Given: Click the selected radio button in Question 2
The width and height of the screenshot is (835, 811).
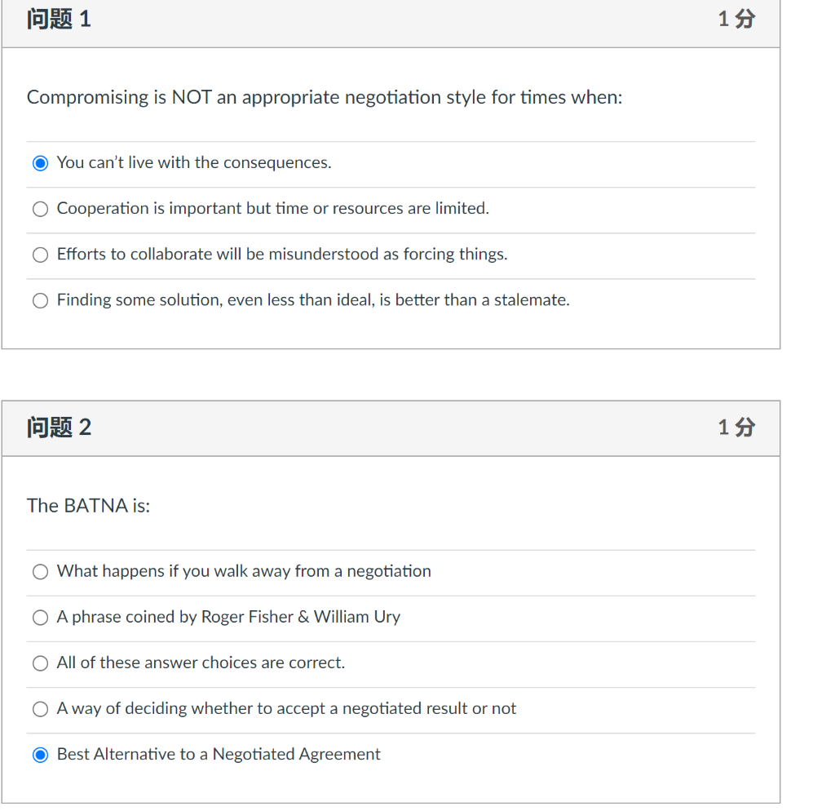Looking at the screenshot, I should pos(40,755).
